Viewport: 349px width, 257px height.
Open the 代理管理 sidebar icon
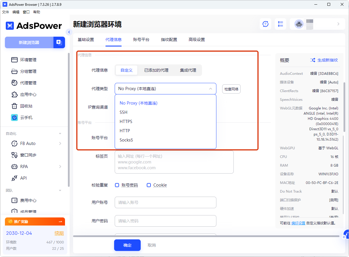(14, 83)
